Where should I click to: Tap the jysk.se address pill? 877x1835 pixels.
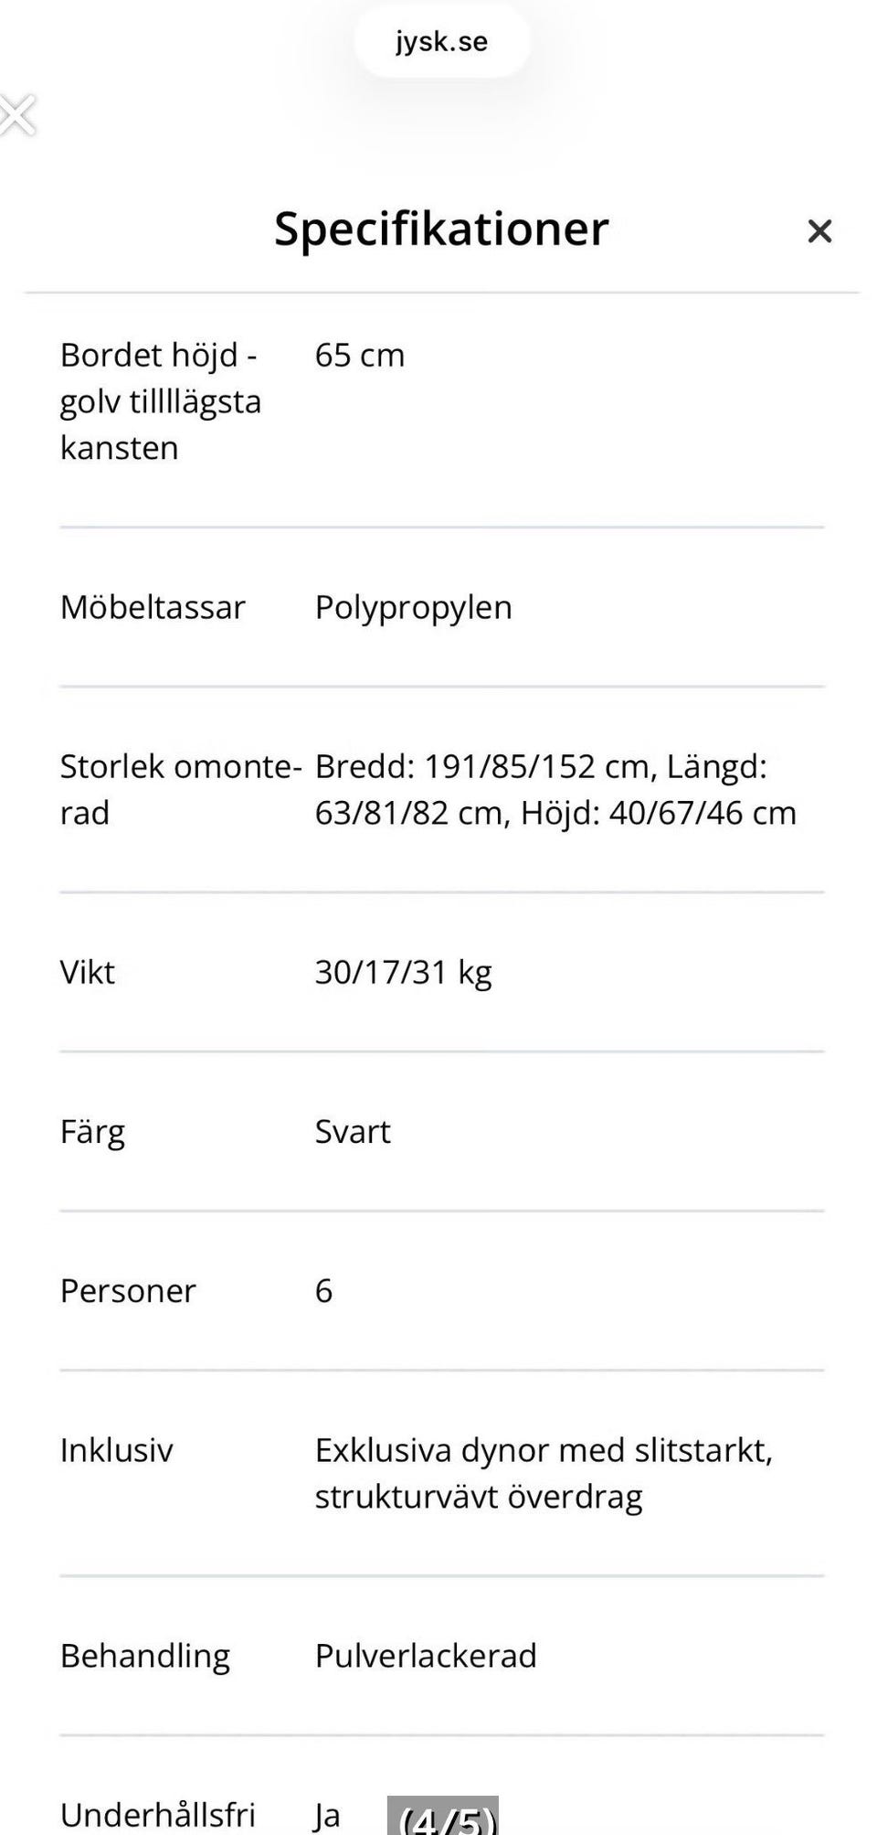click(x=441, y=42)
